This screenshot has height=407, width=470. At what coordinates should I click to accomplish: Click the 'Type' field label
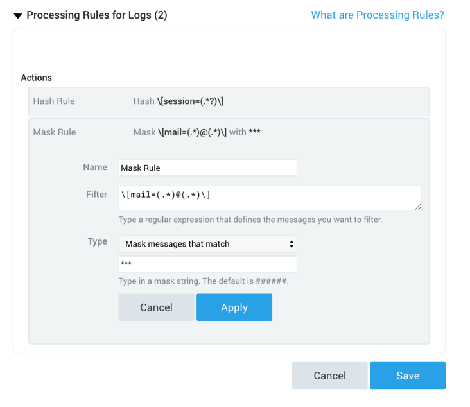tap(98, 242)
